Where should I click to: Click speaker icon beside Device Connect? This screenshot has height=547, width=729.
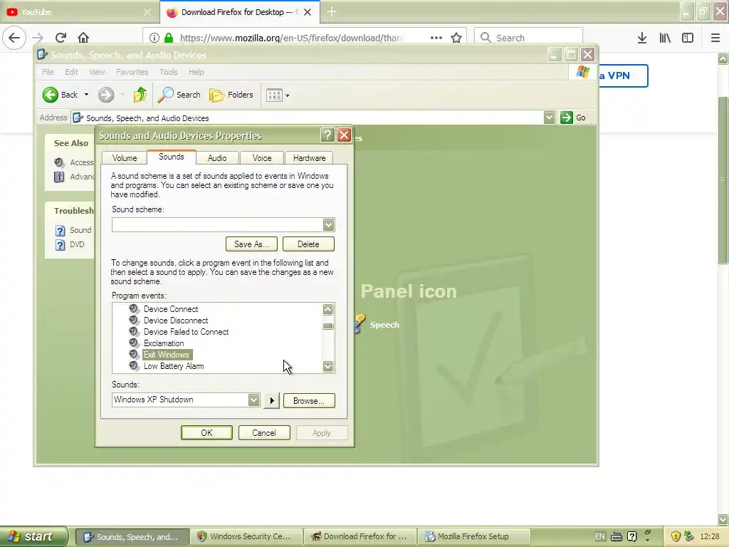134,309
